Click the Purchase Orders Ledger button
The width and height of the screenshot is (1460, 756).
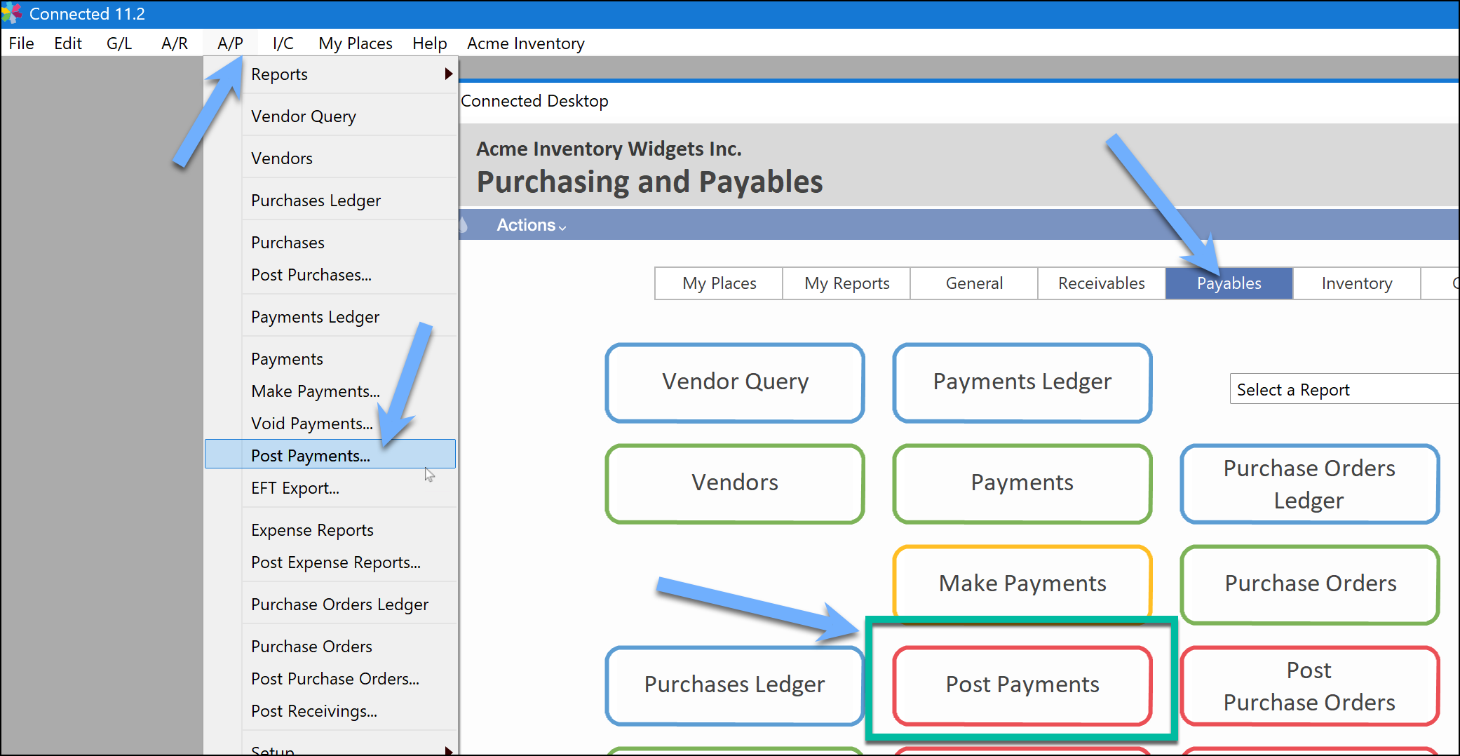(x=1310, y=483)
